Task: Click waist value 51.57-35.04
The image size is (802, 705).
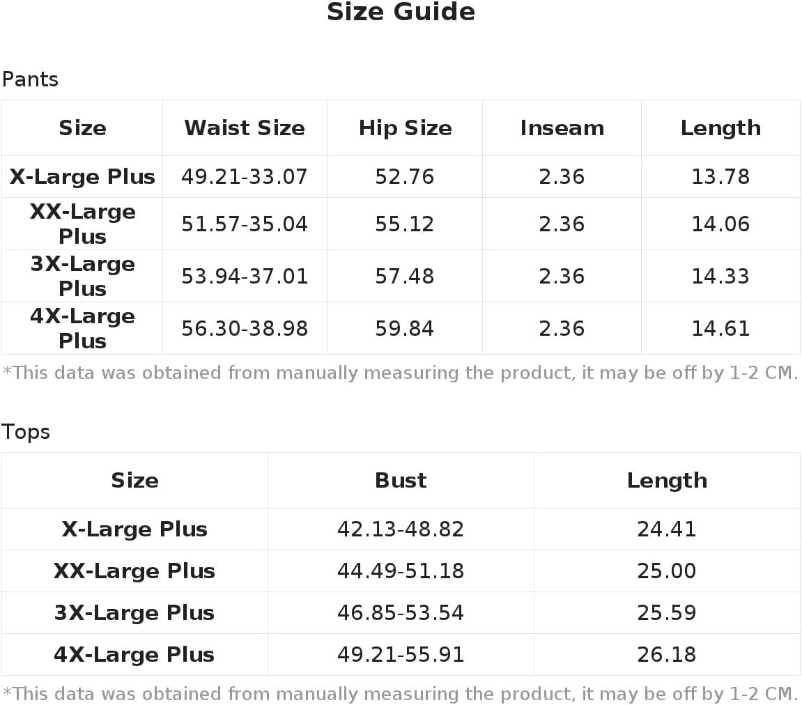Action: click(x=245, y=224)
